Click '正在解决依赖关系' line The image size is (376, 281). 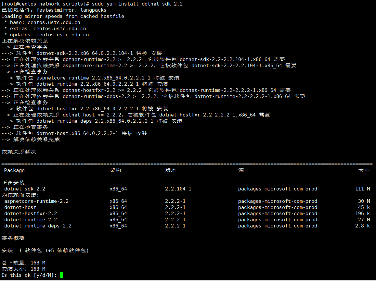[25, 41]
